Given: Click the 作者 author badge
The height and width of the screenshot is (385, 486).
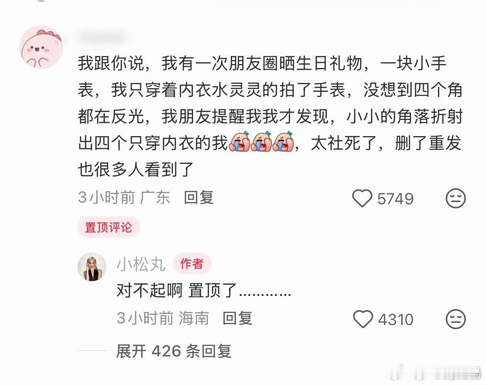Looking at the screenshot, I should point(192,264).
